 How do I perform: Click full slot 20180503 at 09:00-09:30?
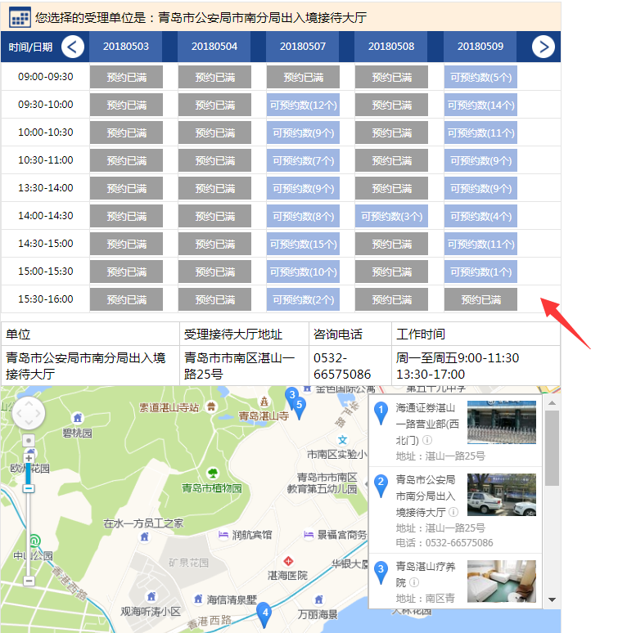point(126,77)
